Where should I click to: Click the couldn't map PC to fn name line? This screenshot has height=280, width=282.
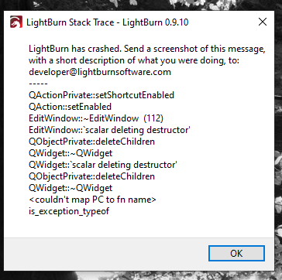coord(92,200)
